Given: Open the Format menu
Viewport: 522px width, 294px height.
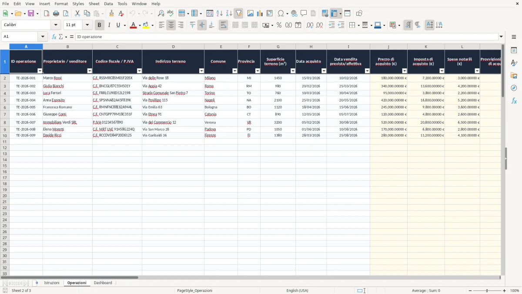Looking at the screenshot, I should tap(61, 3).
